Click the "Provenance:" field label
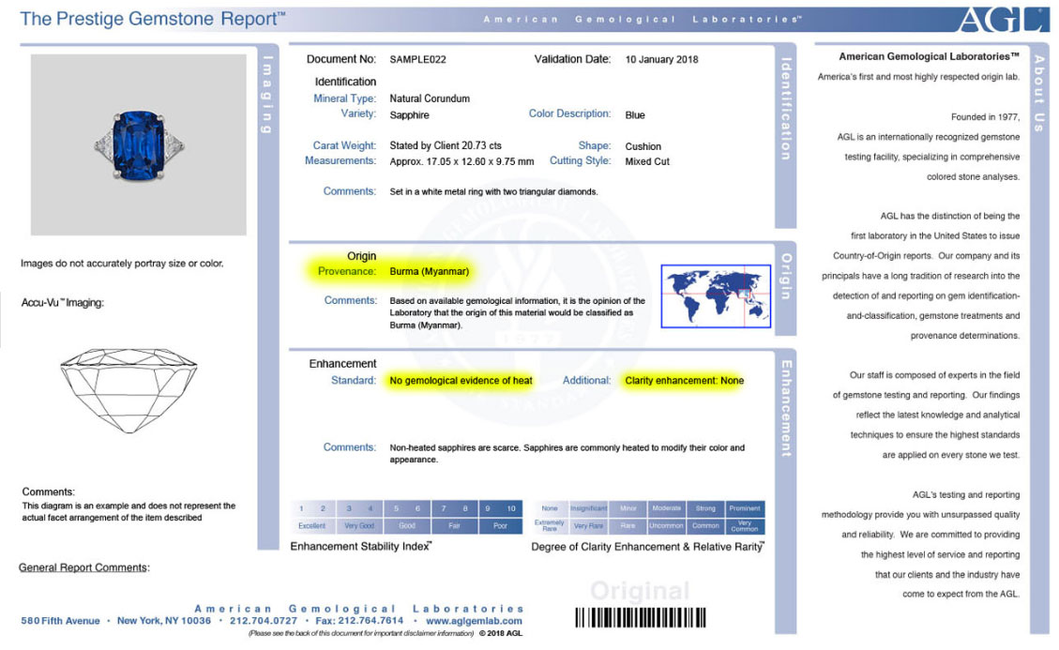The width and height of the screenshot is (1059, 650). (346, 272)
